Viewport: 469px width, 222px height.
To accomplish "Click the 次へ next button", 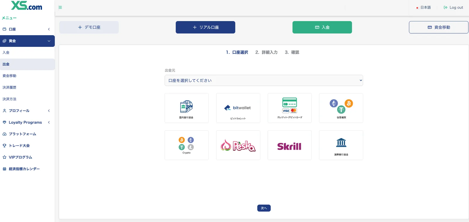I will pyautogui.click(x=264, y=208).
